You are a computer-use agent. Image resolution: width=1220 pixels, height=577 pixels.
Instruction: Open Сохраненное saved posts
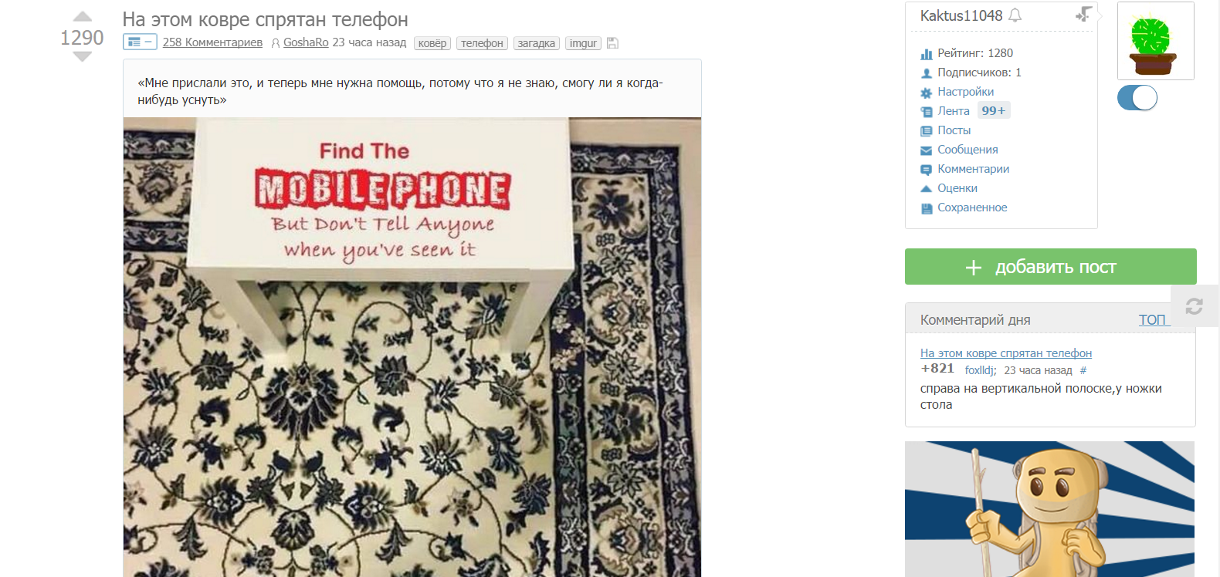click(x=972, y=208)
